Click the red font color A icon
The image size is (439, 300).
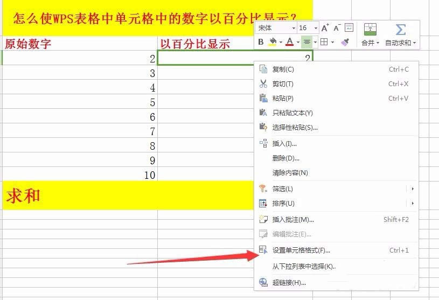tap(290, 42)
